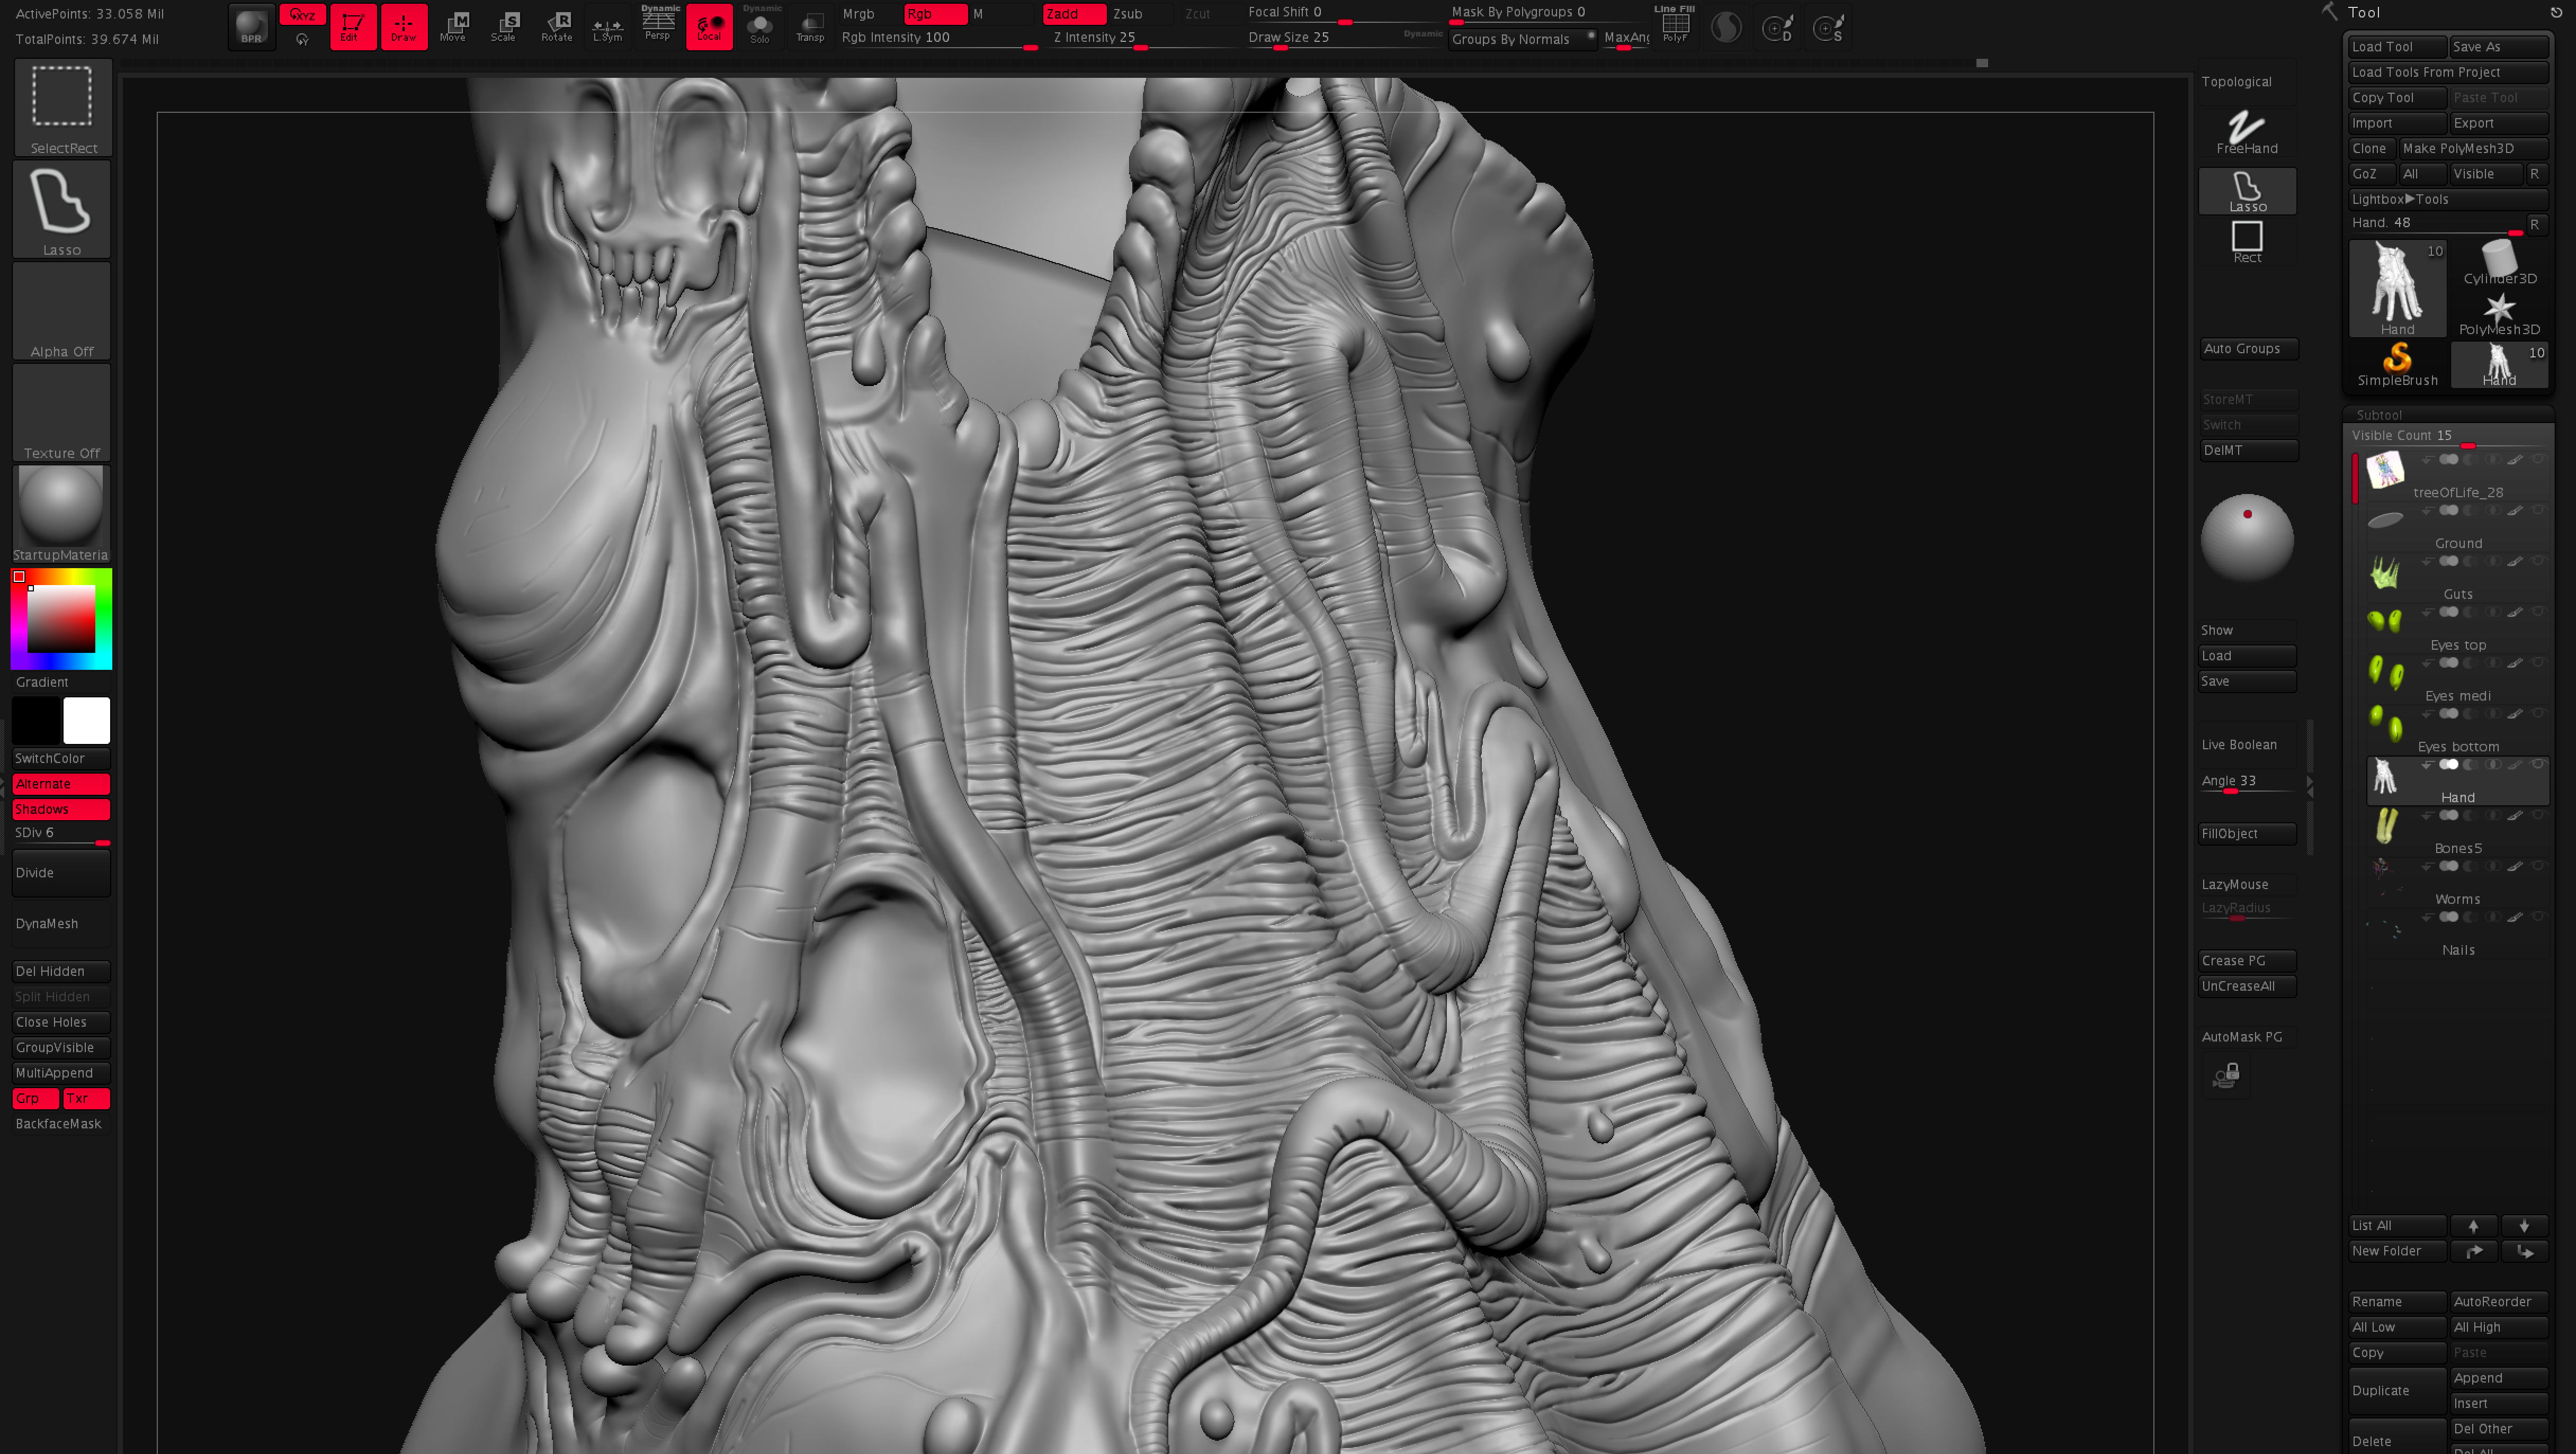
Task: Move subtool down with arrow icon
Action: coord(2524,1225)
